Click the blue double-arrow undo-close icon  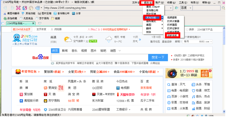pyautogui.click(x=37, y=8)
